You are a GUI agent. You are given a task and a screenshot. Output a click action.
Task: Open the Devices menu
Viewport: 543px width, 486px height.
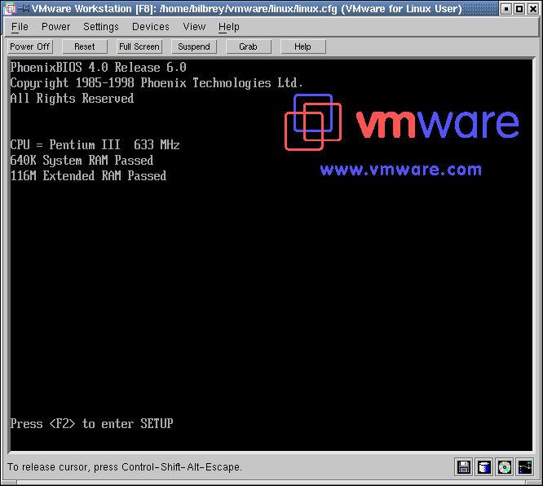point(151,27)
